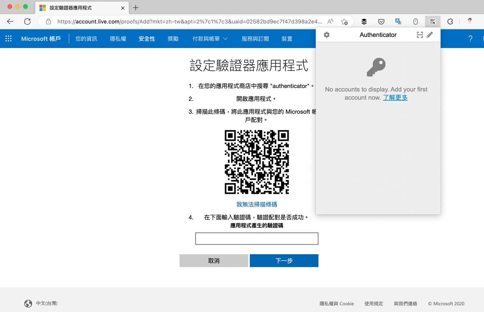Click the 設定驗證器應用程式 page heading
This screenshot has width=484, height=312.
pos(249,65)
